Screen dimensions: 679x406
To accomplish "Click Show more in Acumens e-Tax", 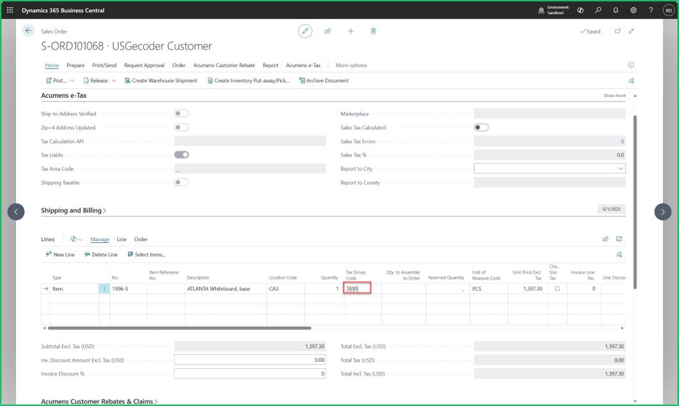I will (614, 95).
